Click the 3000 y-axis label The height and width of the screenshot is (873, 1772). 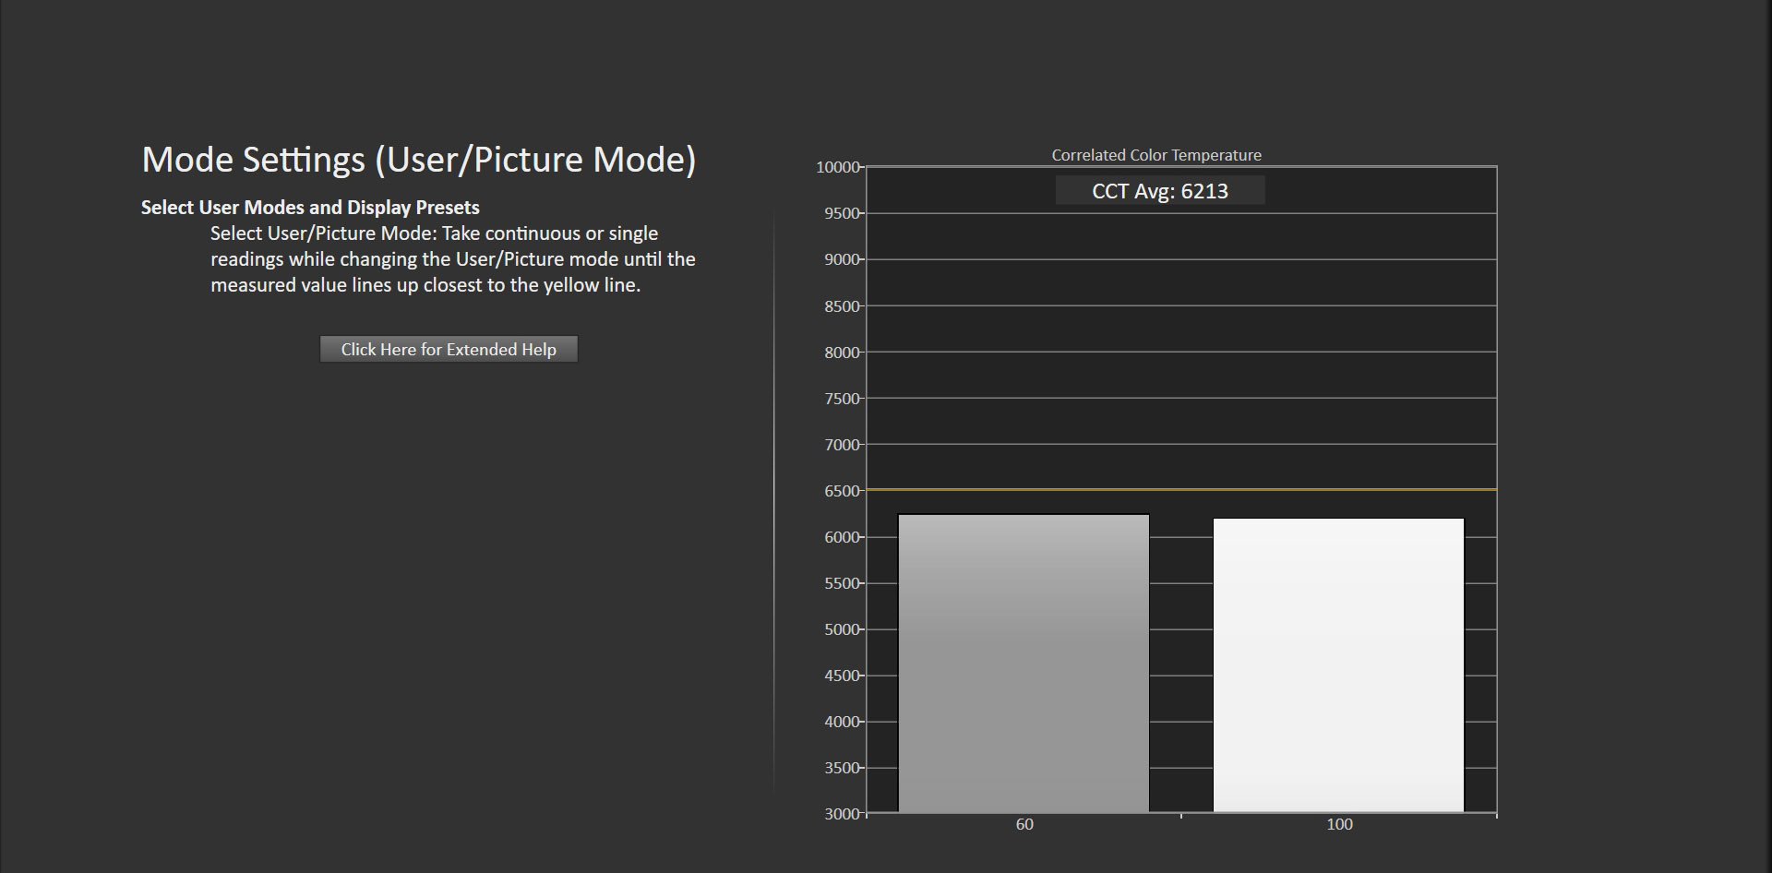click(x=841, y=814)
